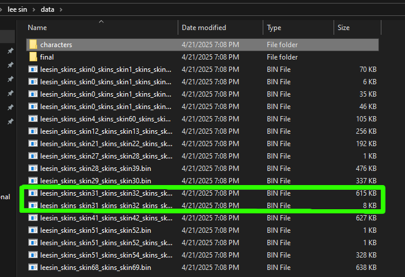405x277 pixels.
Task: Select file name leesin_skins_skin68_skins_skin69.bin
Action: click(x=96, y=268)
